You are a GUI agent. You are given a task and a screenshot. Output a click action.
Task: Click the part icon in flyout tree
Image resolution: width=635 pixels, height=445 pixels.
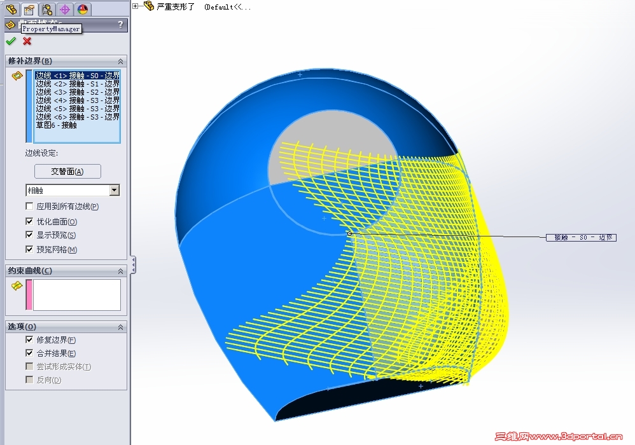(149, 6)
